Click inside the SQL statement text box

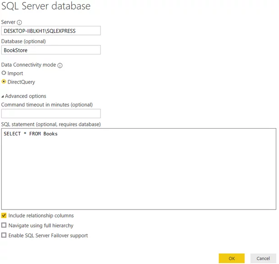click(138, 172)
